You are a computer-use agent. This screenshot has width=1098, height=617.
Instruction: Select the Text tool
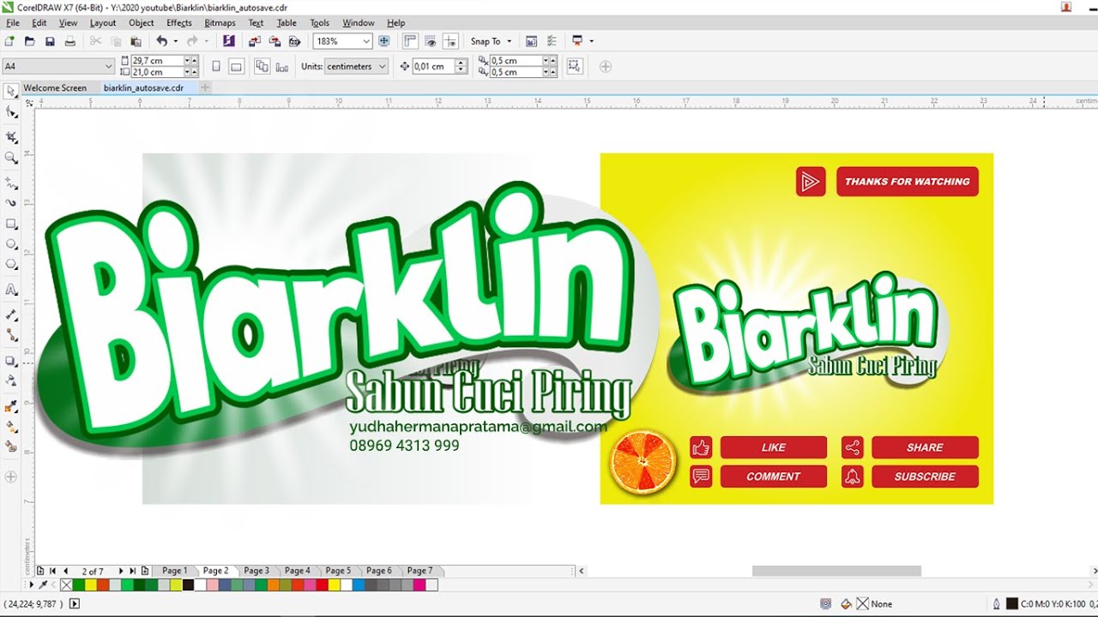coord(11,290)
